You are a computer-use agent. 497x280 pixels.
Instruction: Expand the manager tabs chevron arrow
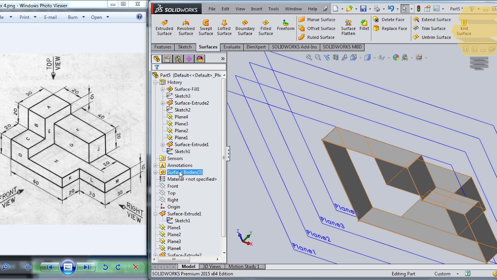pyautogui.click(x=223, y=59)
